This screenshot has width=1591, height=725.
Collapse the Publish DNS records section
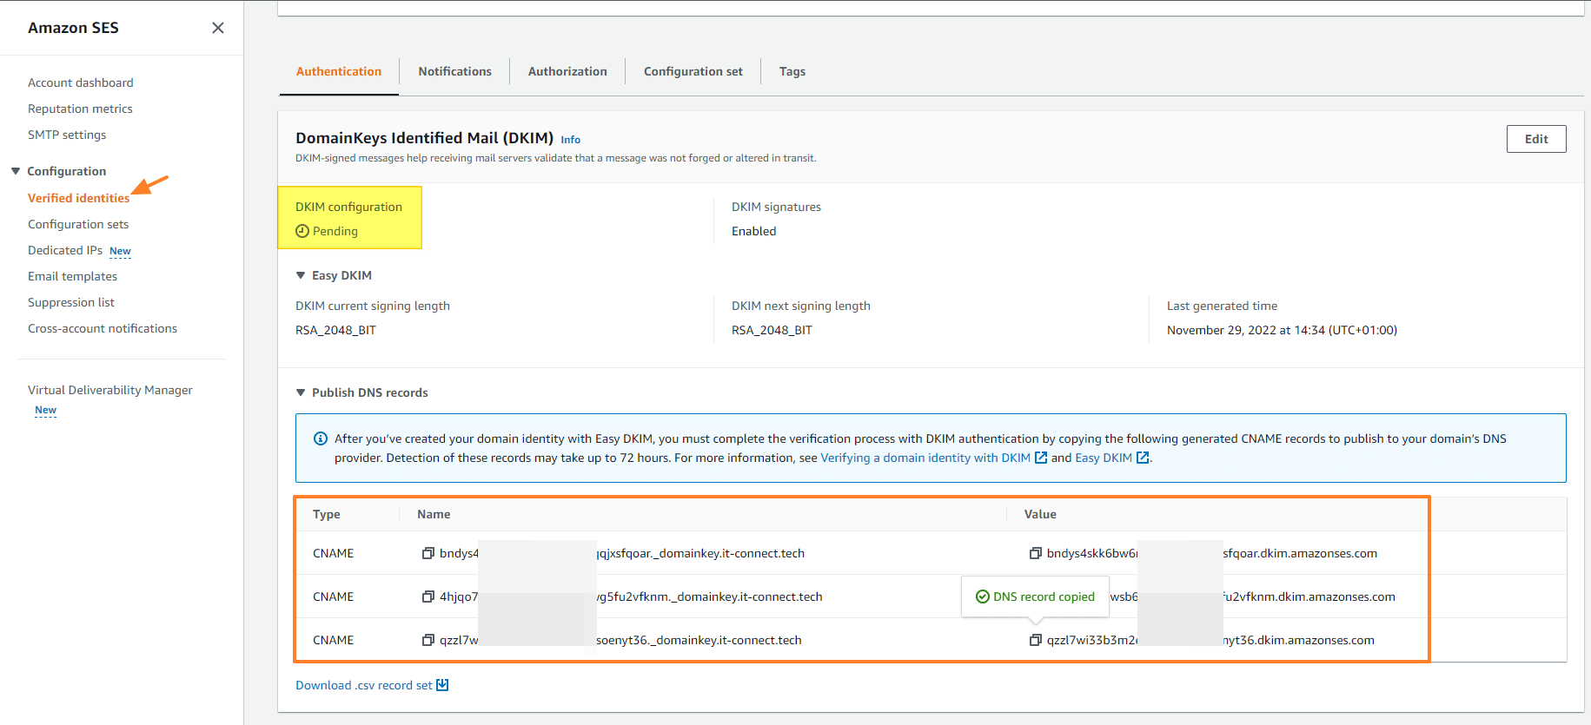coord(301,392)
